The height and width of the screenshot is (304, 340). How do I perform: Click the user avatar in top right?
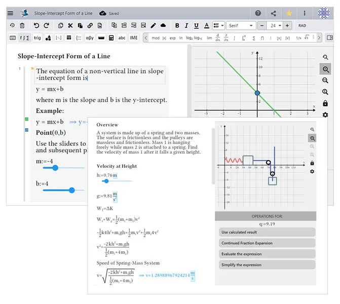coord(324,13)
